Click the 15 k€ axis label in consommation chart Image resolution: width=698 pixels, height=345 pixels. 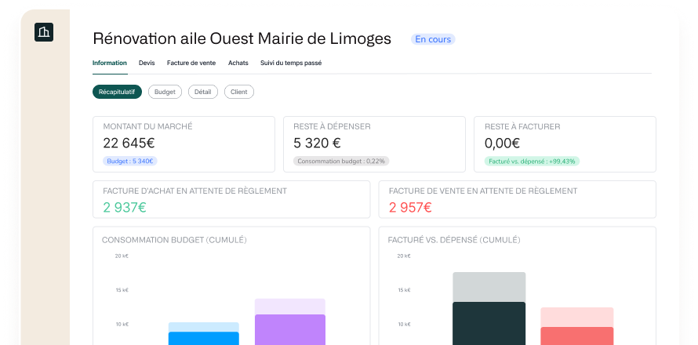click(x=122, y=290)
